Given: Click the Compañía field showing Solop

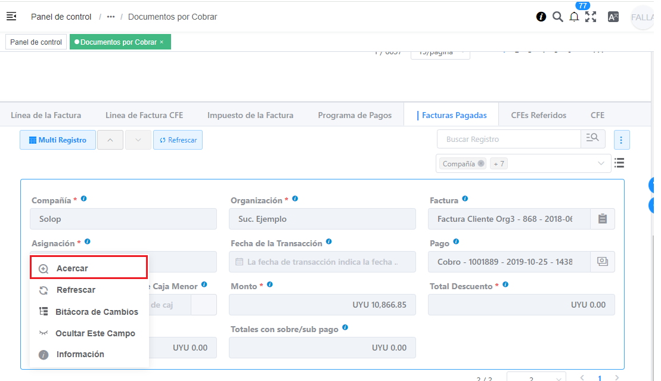Looking at the screenshot, I should pyautogui.click(x=123, y=219).
